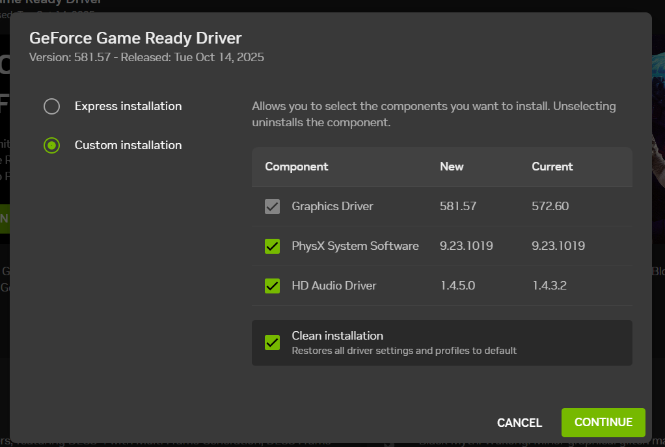Screen dimensions: 665x447
Task: Uncheck the HD Audio Driver checkbox
Action: point(273,286)
